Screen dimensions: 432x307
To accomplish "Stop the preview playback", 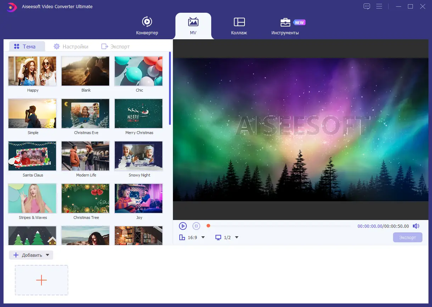I will (196, 226).
